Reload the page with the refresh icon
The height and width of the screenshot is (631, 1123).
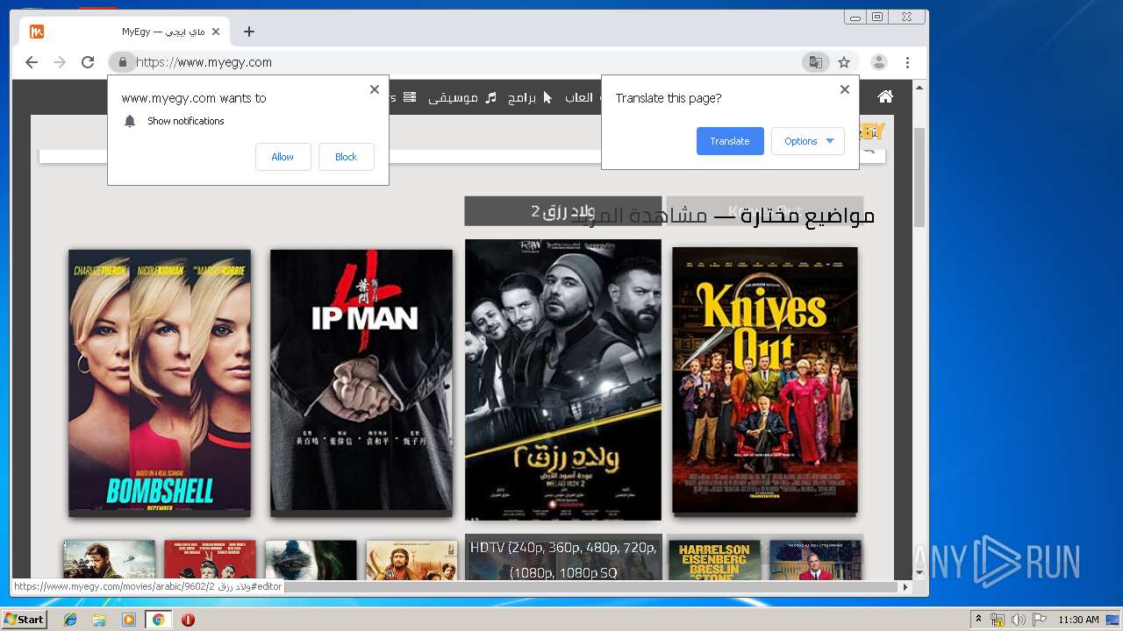pyautogui.click(x=88, y=62)
